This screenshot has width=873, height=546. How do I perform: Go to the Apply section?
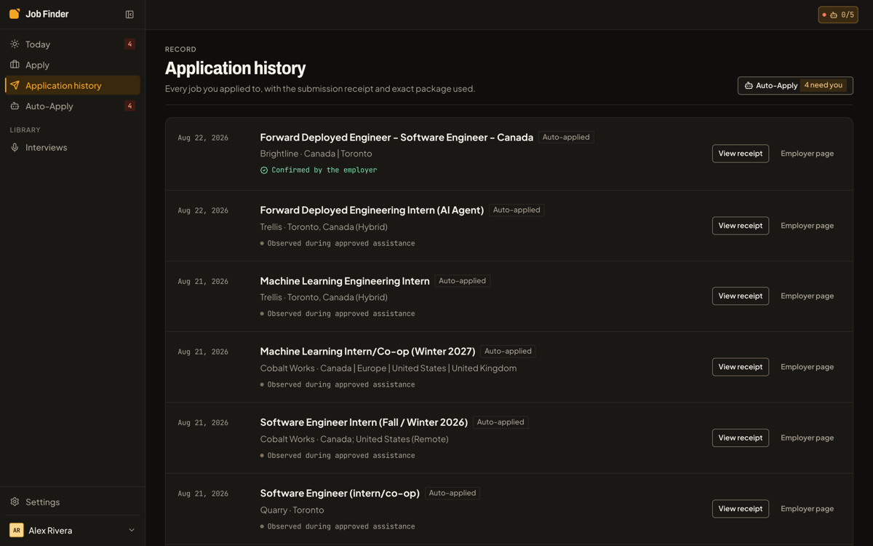click(x=73, y=65)
